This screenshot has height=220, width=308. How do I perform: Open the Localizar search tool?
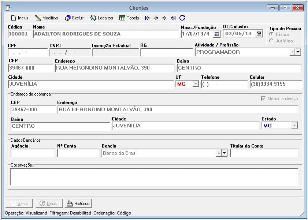[102, 18]
